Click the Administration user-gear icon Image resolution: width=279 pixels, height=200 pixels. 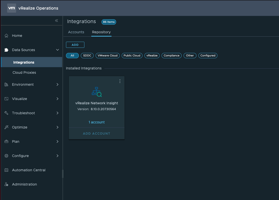[6, 184]
